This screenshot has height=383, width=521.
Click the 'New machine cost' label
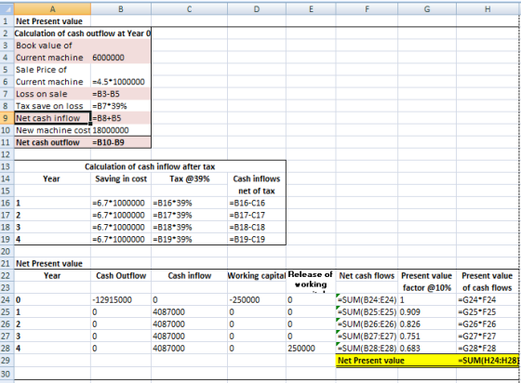[52, 130]
